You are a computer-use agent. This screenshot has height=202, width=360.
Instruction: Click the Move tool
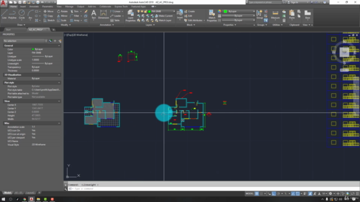click(x=48, y=11)
